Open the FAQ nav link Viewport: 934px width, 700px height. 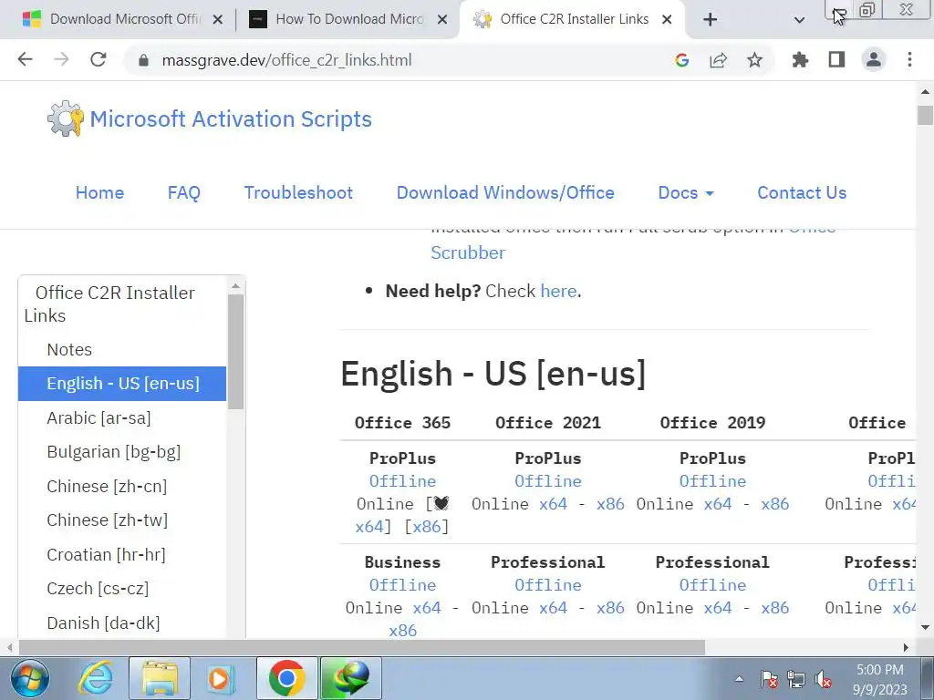184,193
